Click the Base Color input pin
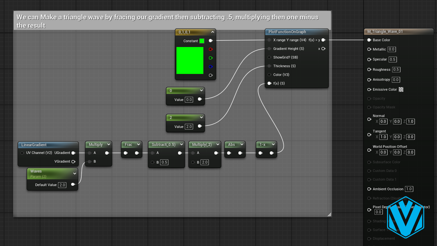 tap(369, 40)
